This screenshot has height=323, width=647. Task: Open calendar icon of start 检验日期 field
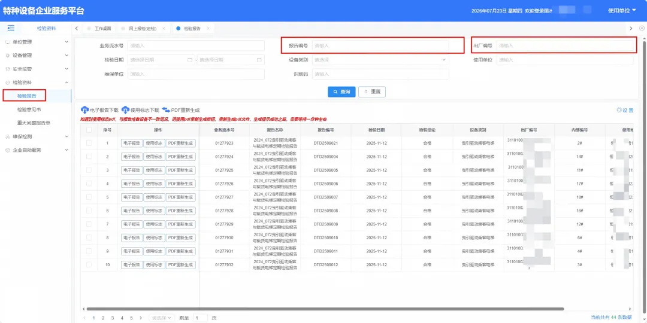pos(190,60)
